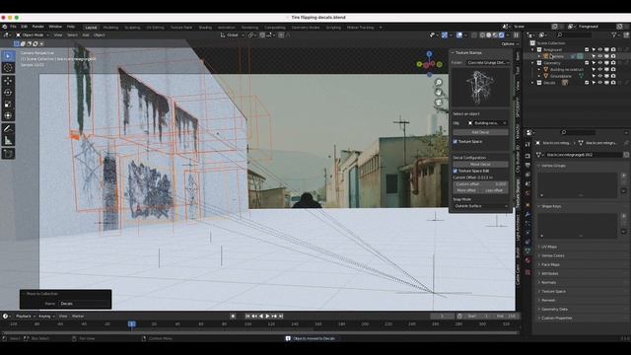The image size is (631, 355).
Task: Open the File menu
Action: pyautogui.click(x=13, y=27)
